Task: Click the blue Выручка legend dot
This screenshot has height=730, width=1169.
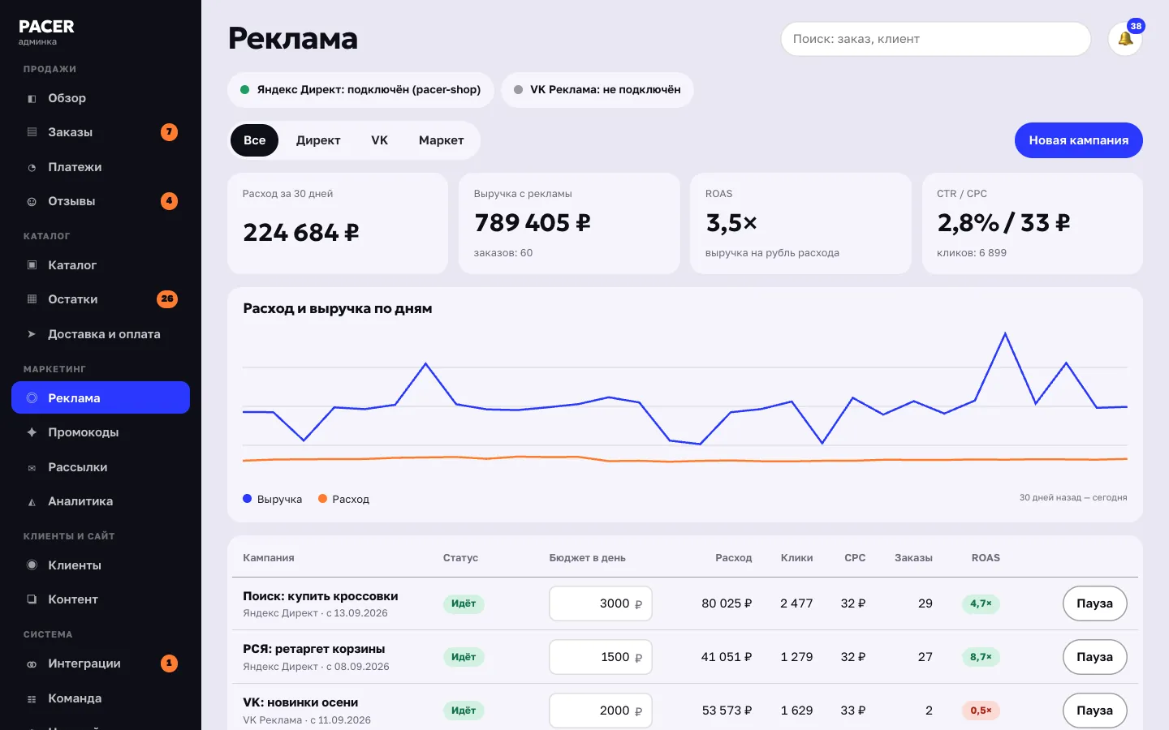Action: 248,499
